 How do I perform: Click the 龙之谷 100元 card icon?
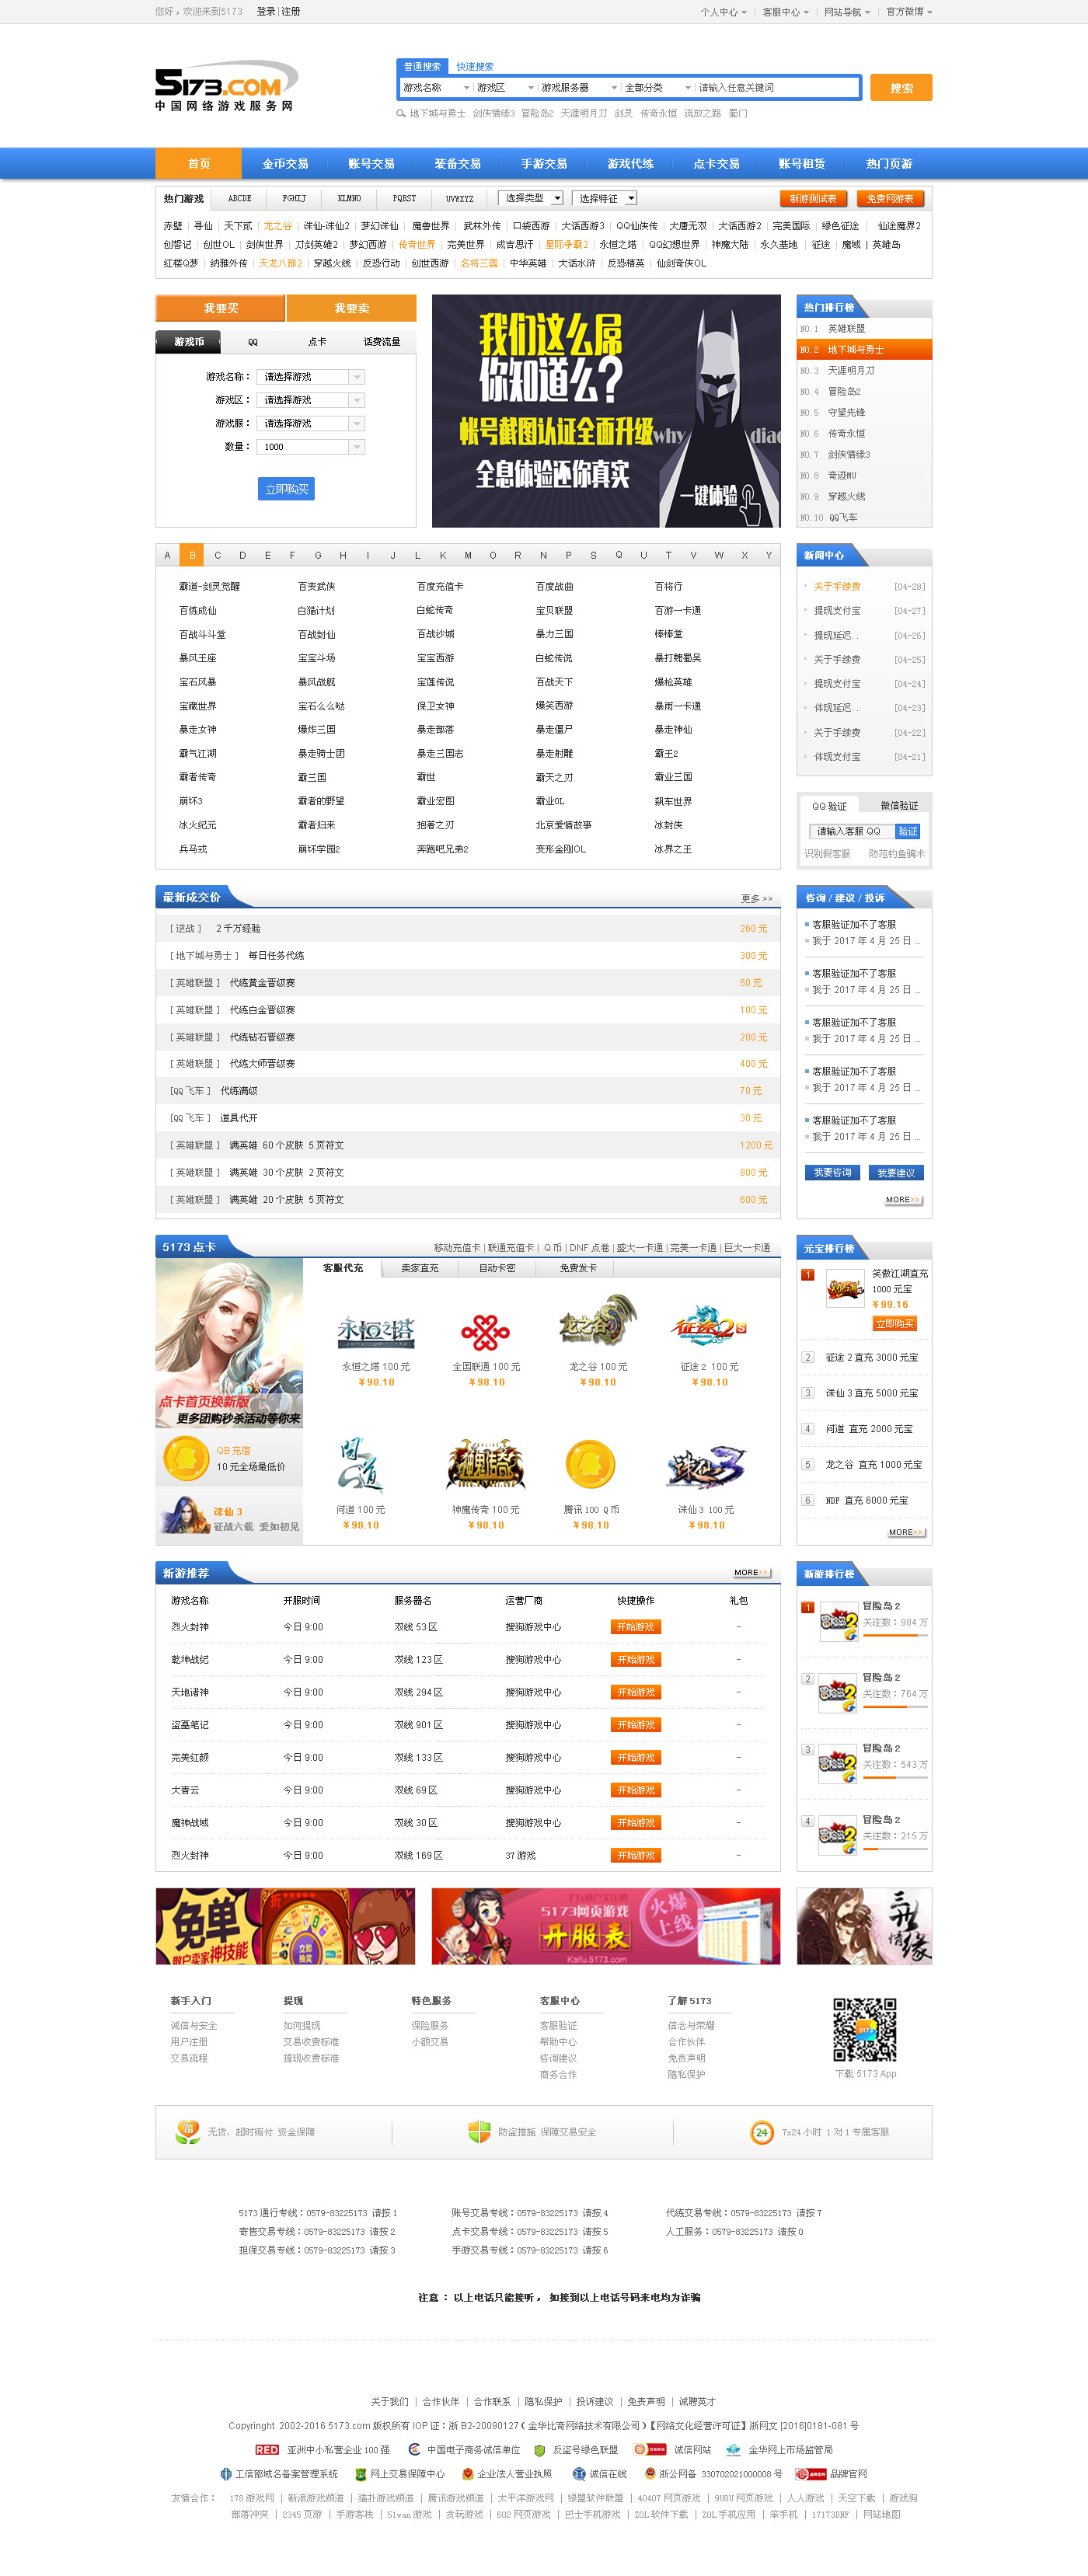tap(598, 1322)
